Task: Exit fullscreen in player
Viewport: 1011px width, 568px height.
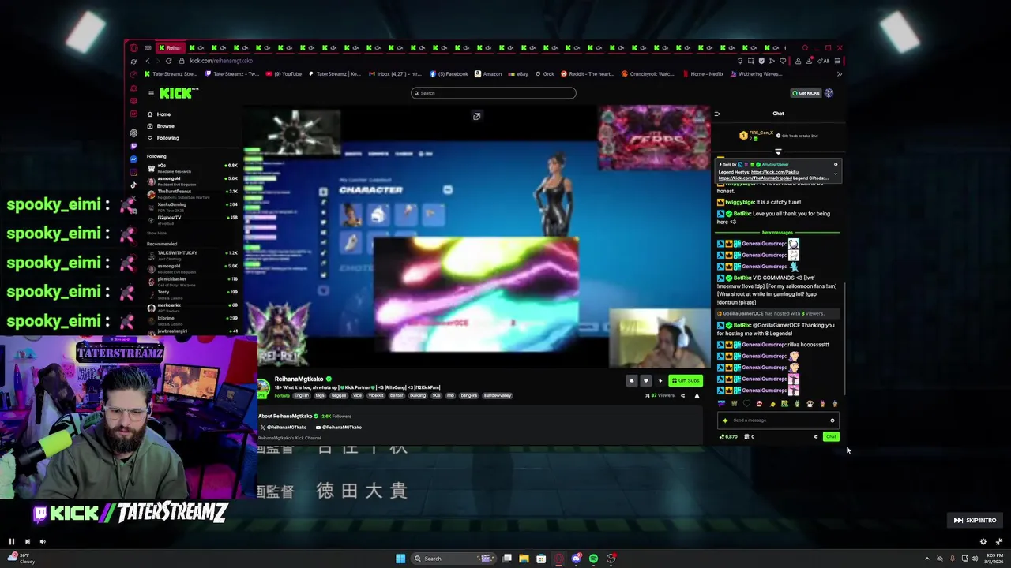Action: (999, 541)
